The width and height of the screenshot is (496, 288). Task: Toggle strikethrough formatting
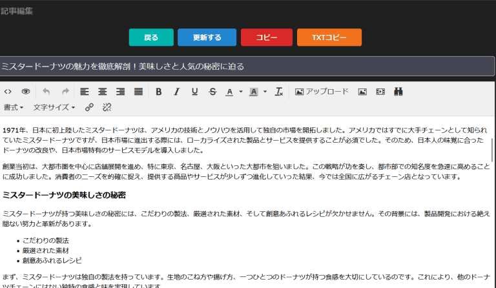coord(212,92)
